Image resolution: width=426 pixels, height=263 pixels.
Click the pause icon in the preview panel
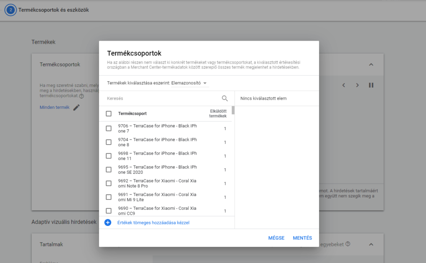tap(371, 85)
